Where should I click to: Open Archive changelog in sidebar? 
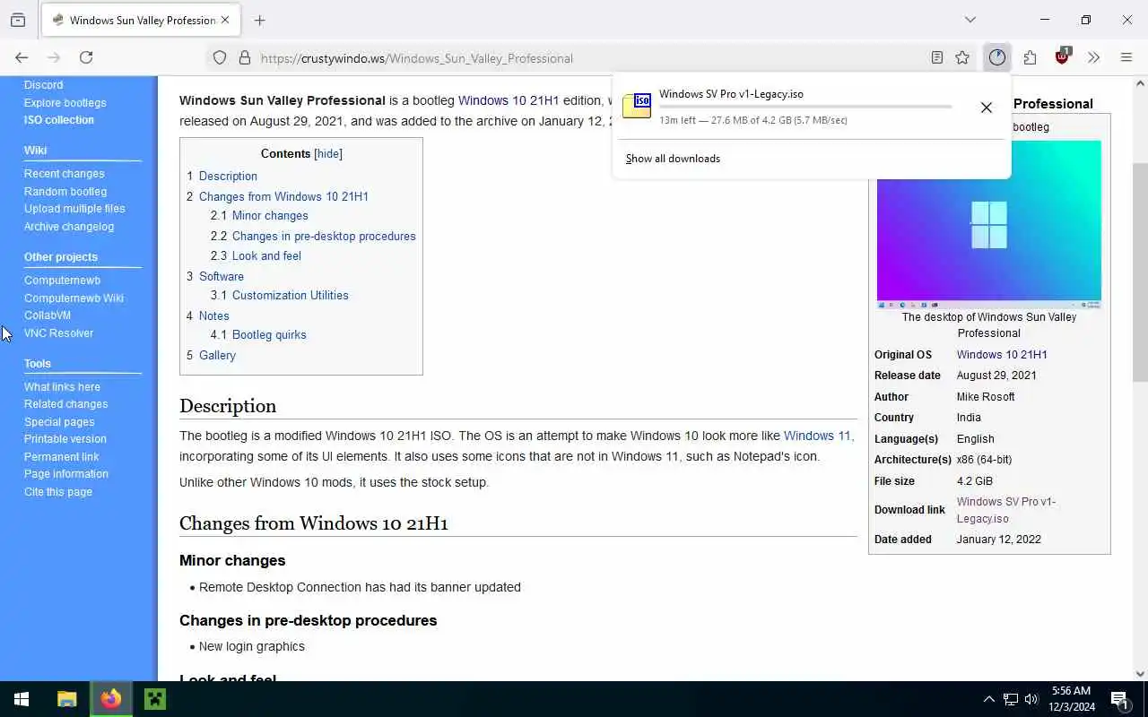(69, 227)
